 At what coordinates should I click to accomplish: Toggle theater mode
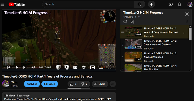click(x=101, y=67)
